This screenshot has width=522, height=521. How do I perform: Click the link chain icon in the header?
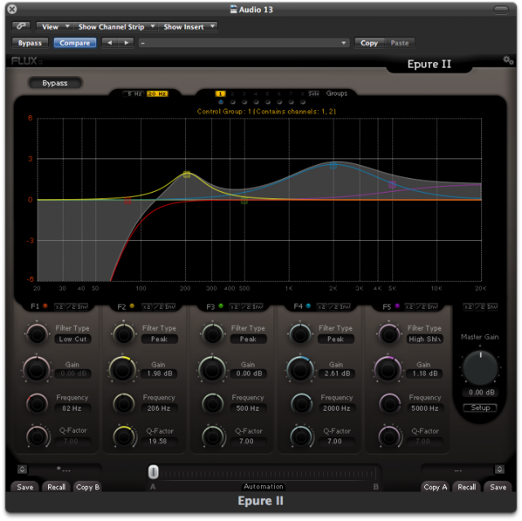(x=21, y=26)
